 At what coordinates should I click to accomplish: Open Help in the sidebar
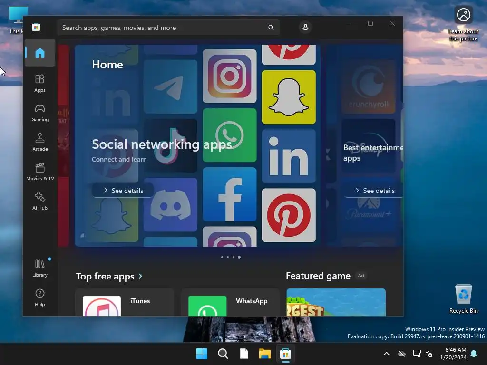[x=40, y=298]
